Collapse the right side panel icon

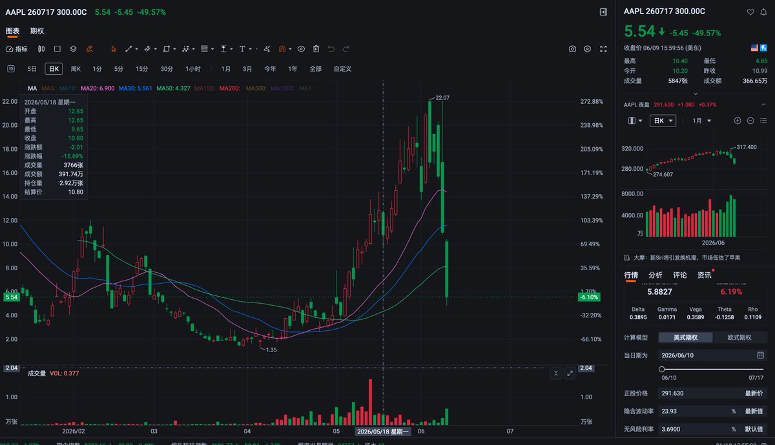point(603,12)
